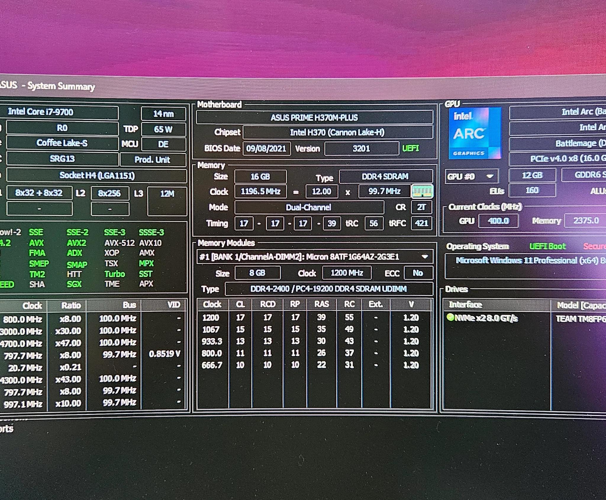Click the Battlemage GPU codename field
The height and width of the screenshot is (500, 606).
[558, 143]
